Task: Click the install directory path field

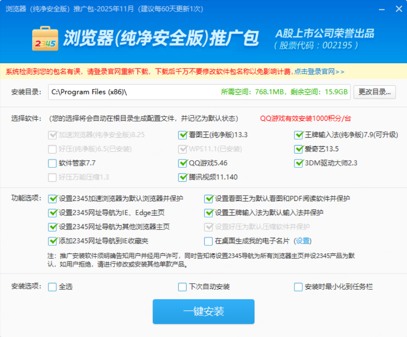Action: pyautogui.click(x=132, y=92)
